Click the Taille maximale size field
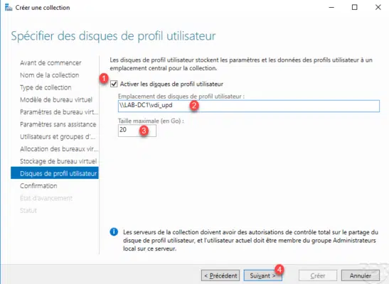Image resolution: width=389 pixels, height=284 pixels. click(x=137, y=130)
